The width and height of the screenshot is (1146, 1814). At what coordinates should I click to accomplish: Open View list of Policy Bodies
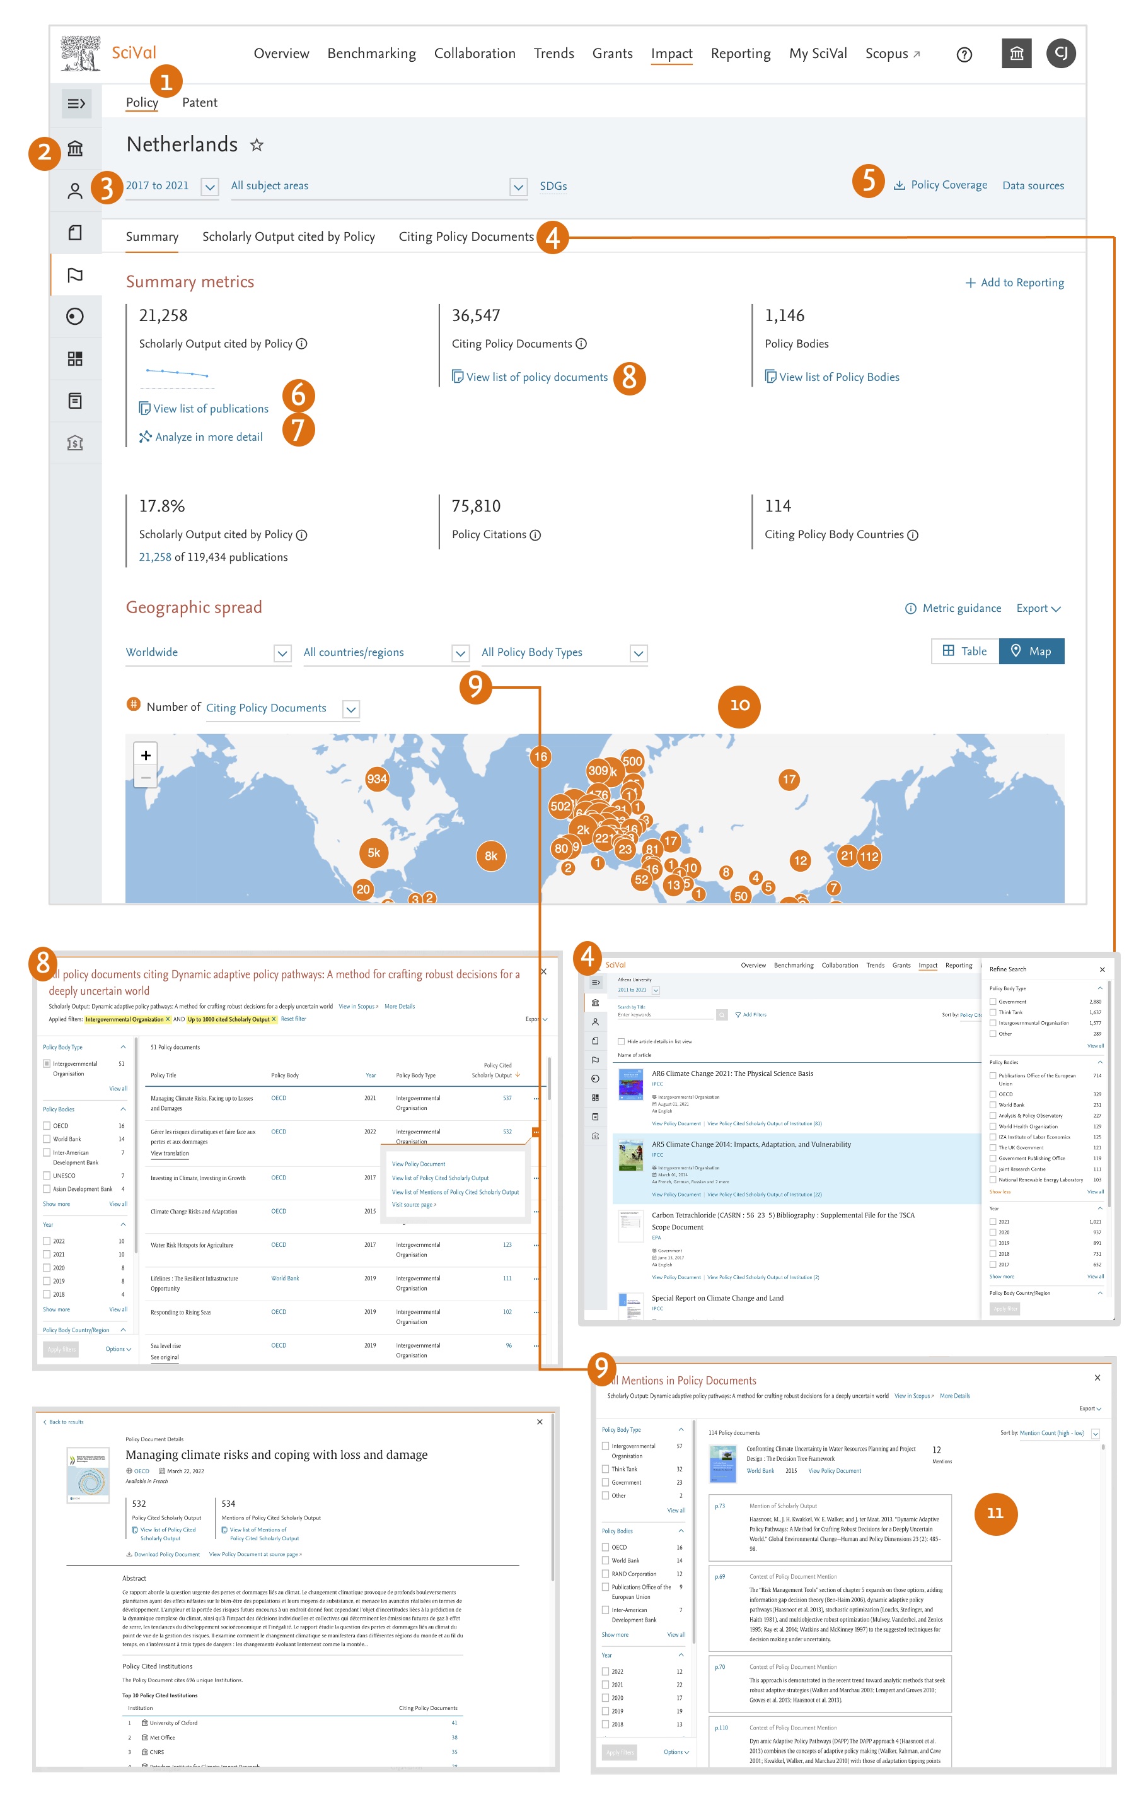pyautogui.click(x=832, y=377)
